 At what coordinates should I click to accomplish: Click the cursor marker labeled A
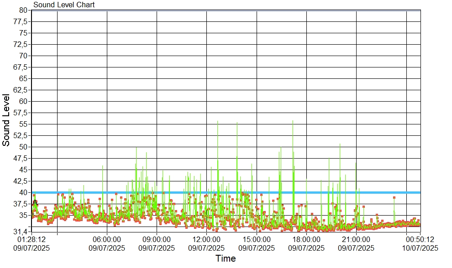(x=35, y=202)
